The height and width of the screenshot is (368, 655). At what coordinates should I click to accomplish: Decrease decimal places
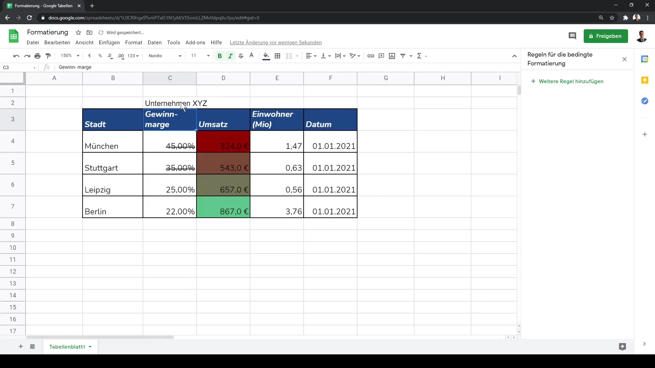[110, 56]
